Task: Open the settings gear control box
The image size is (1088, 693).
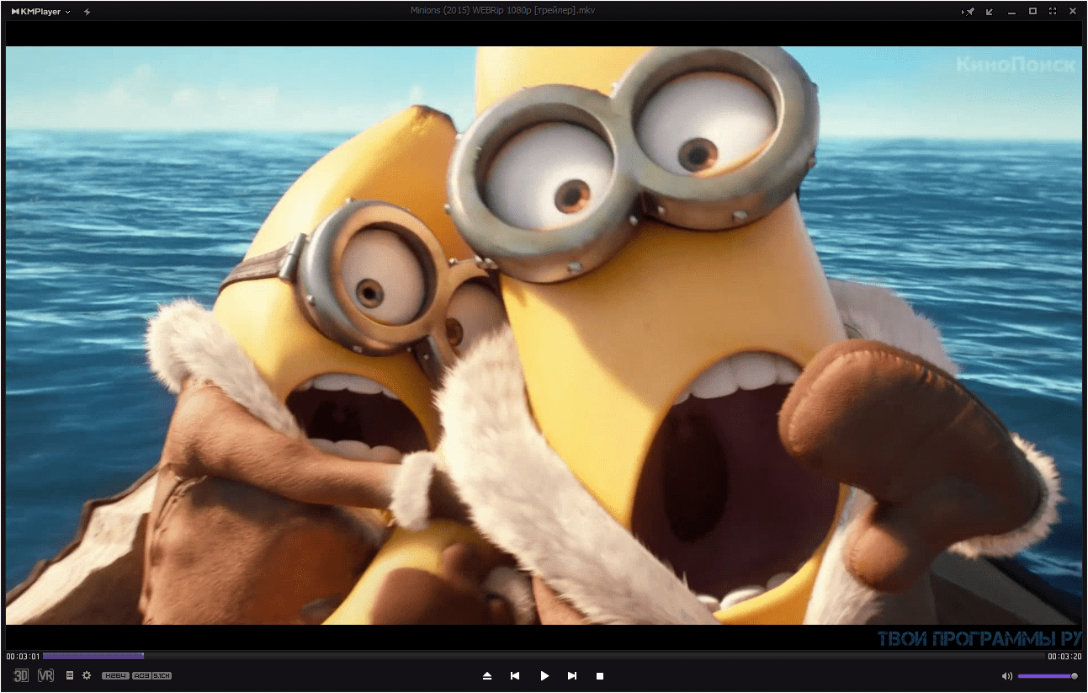Action: click(x=86, y=675)
